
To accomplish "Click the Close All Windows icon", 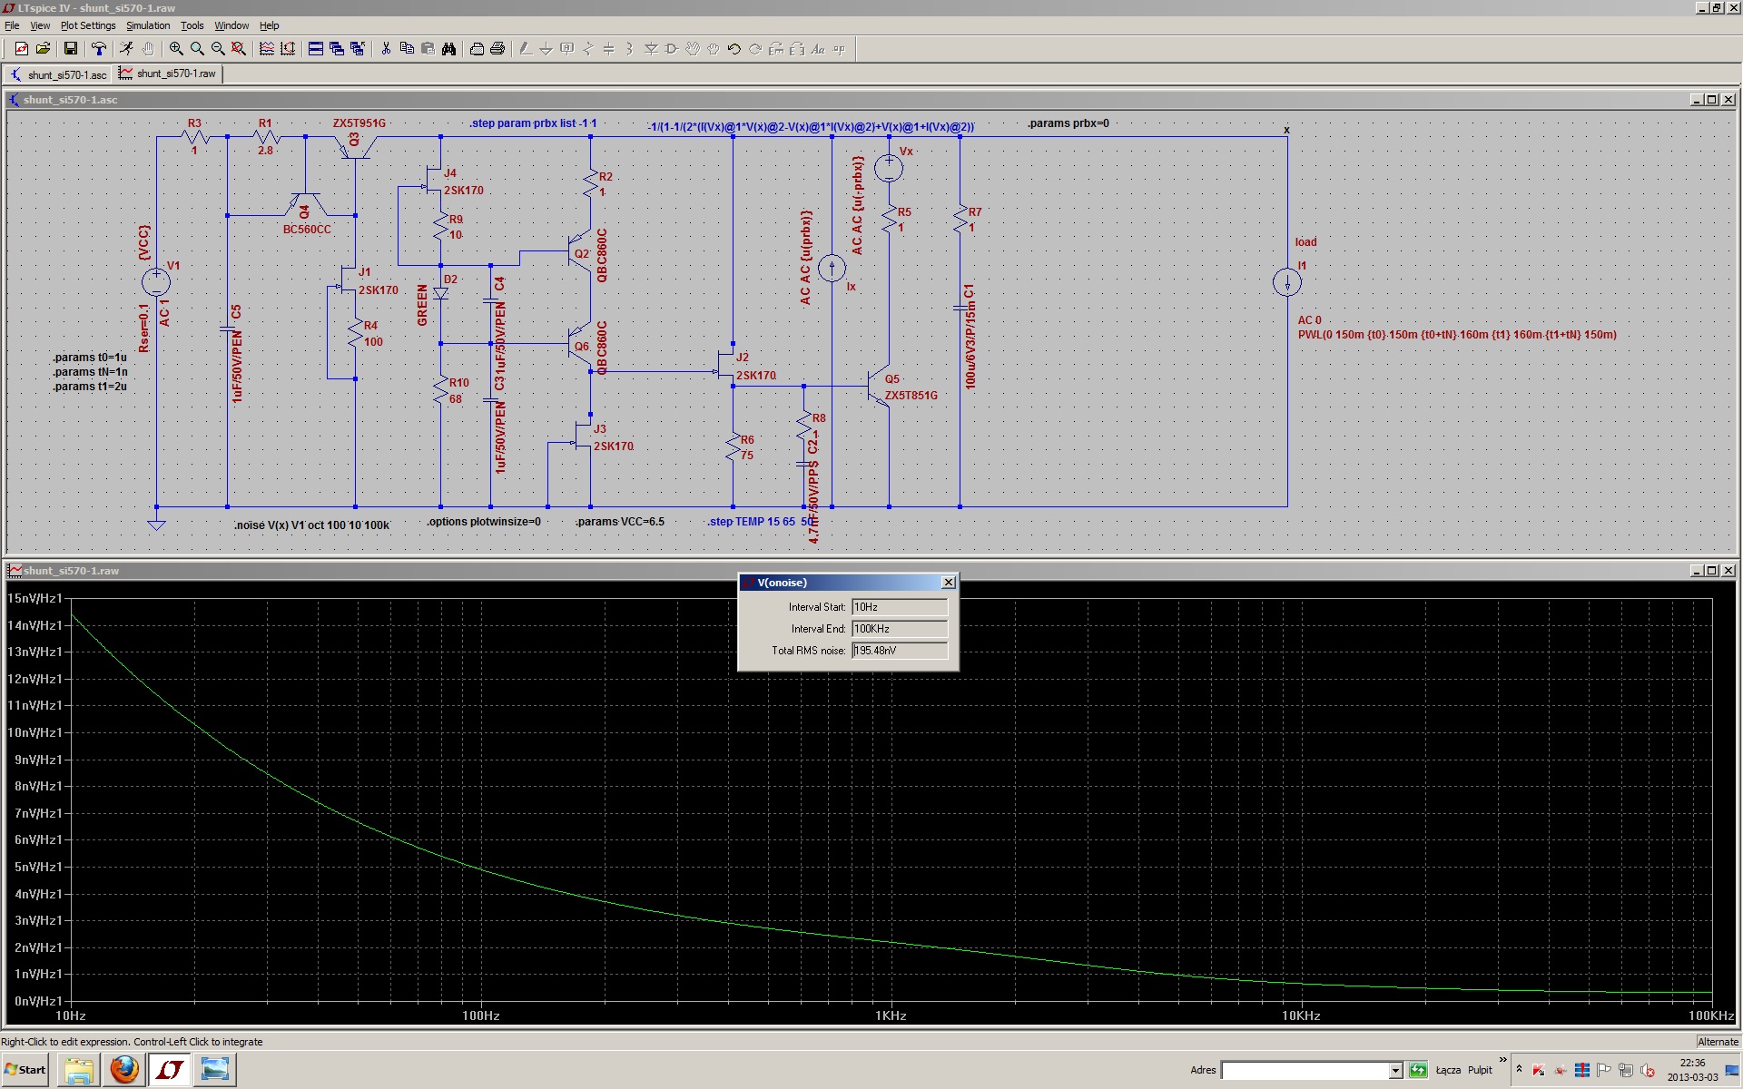I will 358,49.
